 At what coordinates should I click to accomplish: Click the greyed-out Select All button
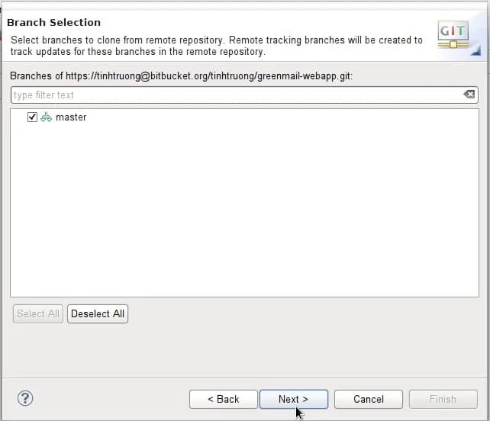coord(38,313)
